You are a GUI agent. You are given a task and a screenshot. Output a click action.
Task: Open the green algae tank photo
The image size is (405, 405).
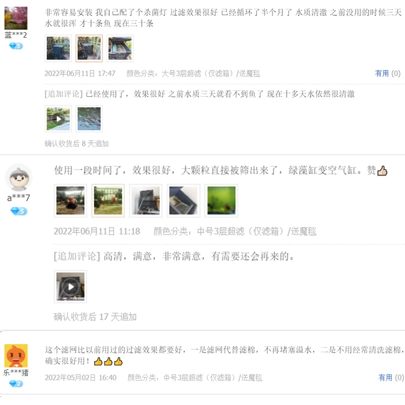(x=221, y=200)
